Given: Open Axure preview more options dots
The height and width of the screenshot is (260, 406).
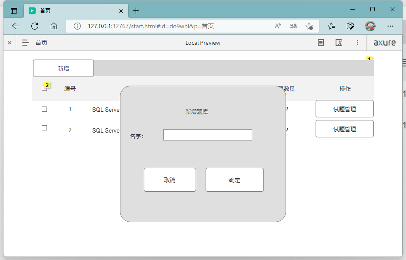Looking at the screenshot, I should point(357,43).
